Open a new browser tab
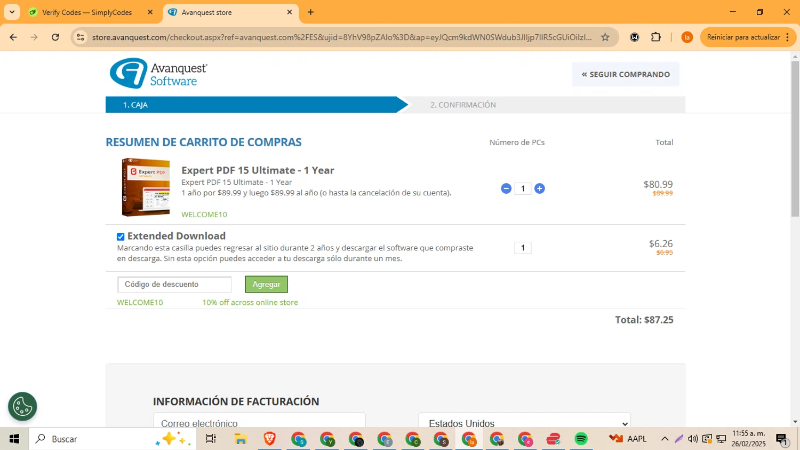800x450 pixels. (310, 12)
